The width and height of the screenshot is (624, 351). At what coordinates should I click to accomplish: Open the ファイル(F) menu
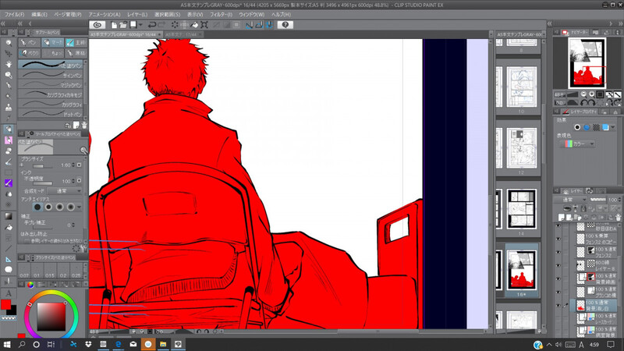(14, 14)
